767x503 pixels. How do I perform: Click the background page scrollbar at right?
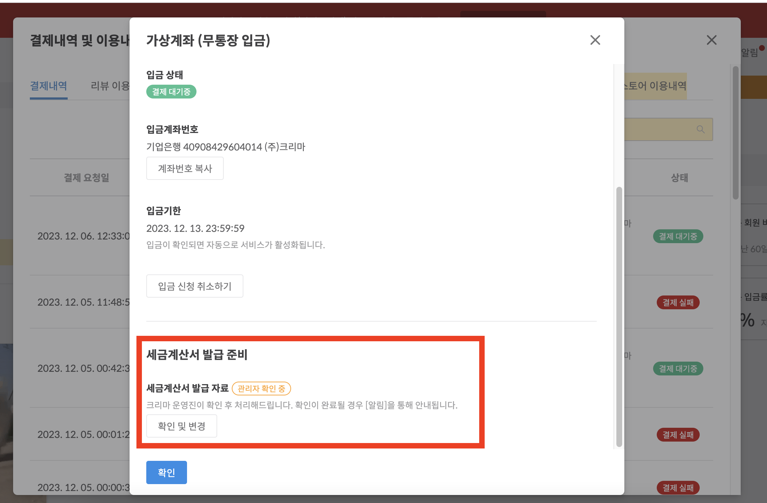735,133
